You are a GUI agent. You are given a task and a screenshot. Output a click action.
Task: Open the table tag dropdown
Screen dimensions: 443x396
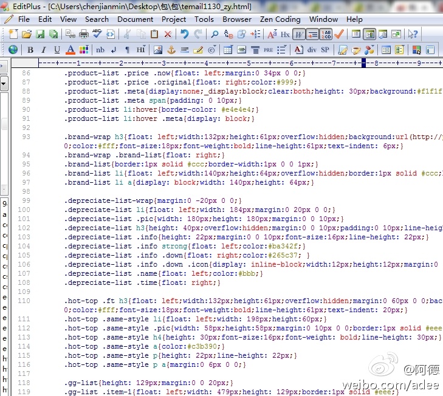click(x=228, y=50)
